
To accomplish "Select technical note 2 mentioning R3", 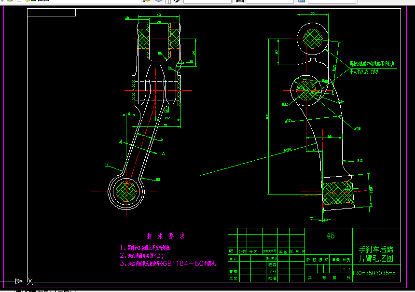I will point(141,255).
